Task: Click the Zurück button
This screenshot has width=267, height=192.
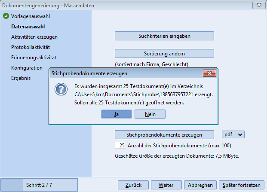Action: (133, 185)
